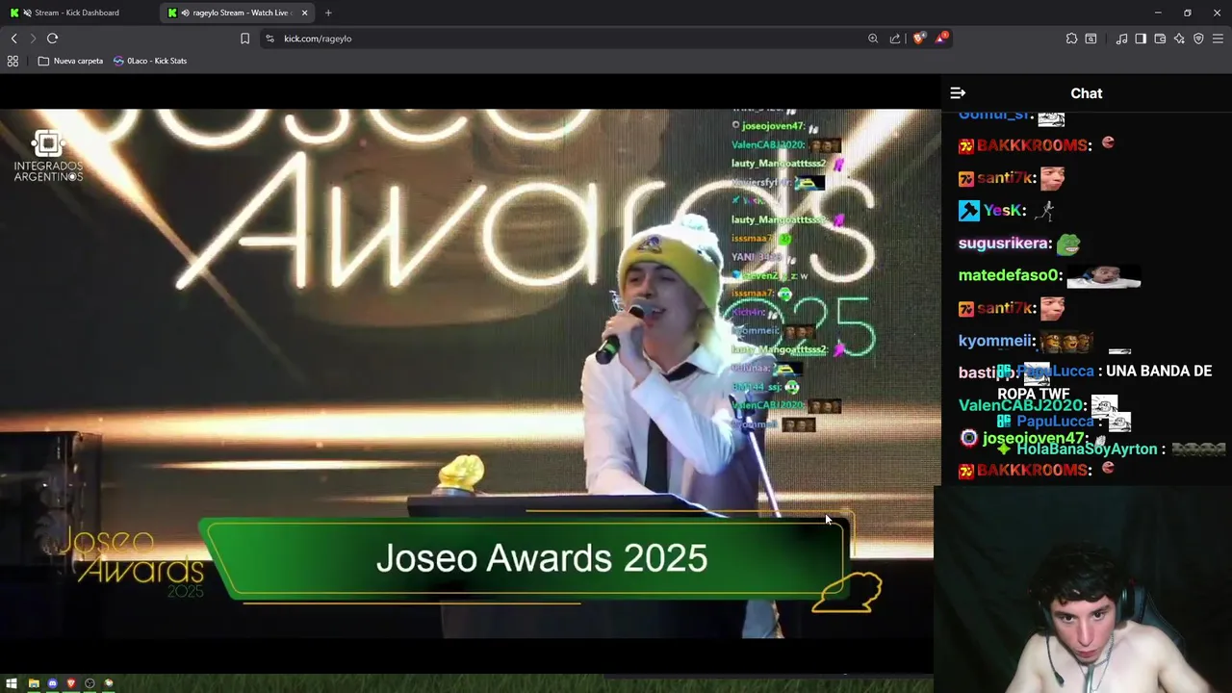The width and height of the screenshot is (1232, 693).
Task: Open the Extensions puzzle icon
Action: click(1071, 38)
